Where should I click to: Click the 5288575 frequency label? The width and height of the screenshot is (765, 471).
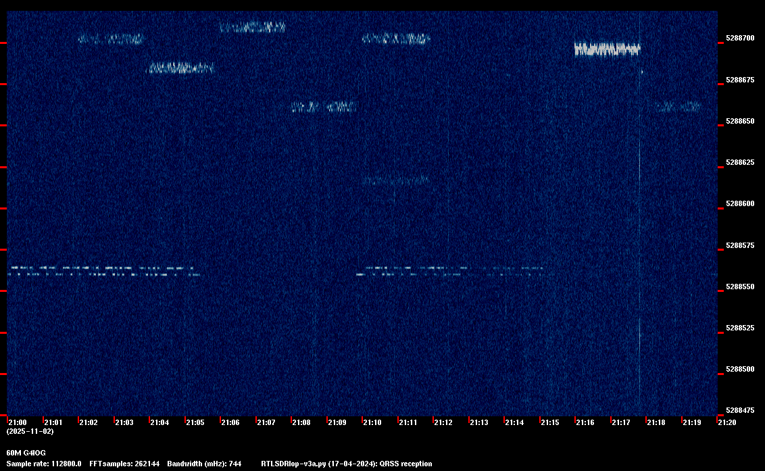pyautogui.click(x=740, y=245)
